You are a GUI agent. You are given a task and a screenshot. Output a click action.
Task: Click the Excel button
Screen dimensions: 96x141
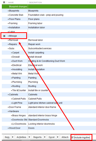[52, 137]
